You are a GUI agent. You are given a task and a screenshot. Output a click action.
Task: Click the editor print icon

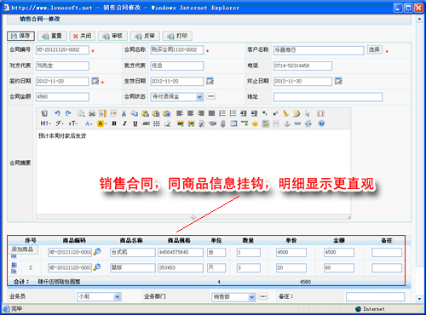92,113
